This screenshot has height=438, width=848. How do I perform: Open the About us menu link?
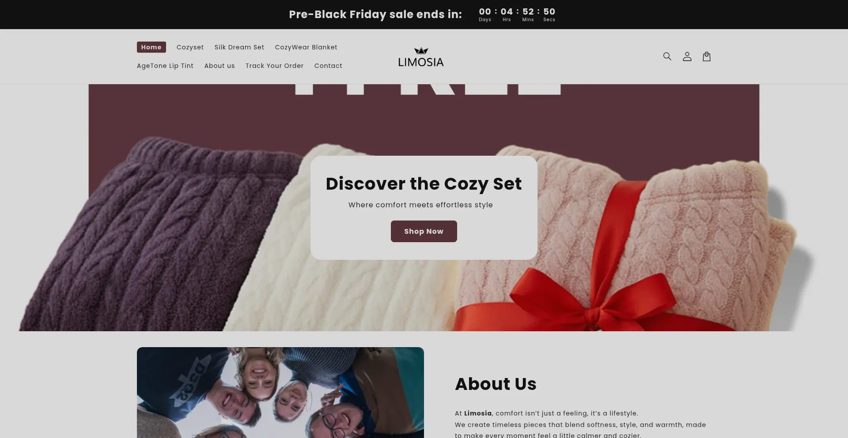(220, 66)
